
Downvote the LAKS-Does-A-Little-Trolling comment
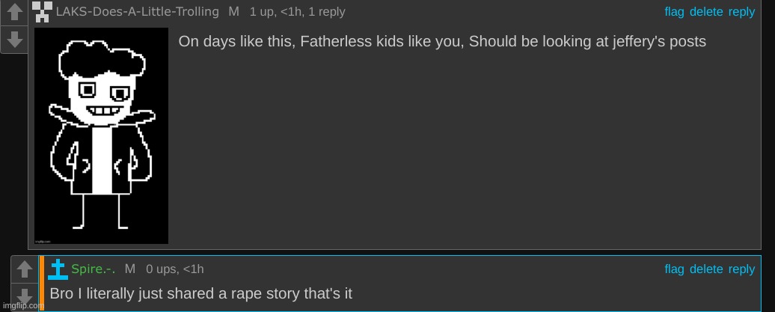(x=14, y=39)
